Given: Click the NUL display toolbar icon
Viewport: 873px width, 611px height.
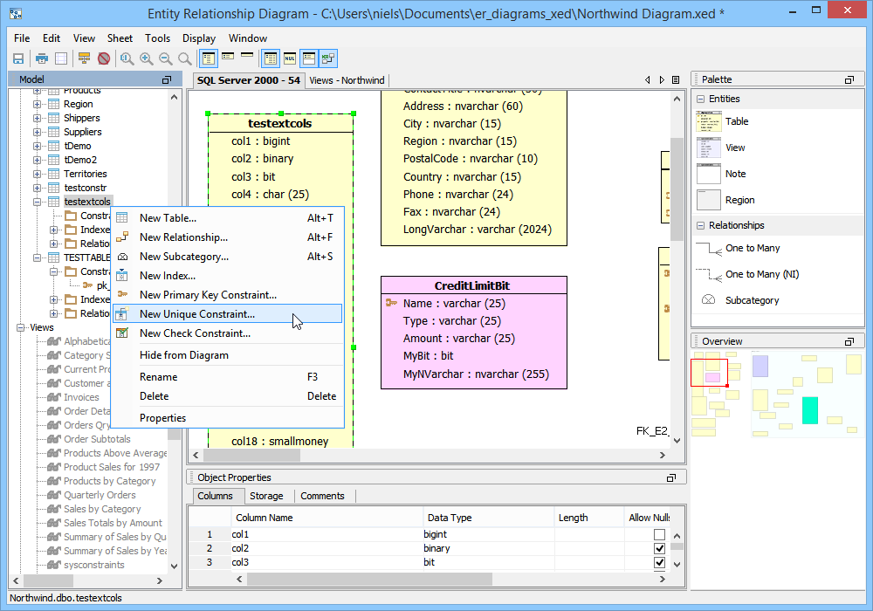Looking at the screenshot, I should coord(290,58).
